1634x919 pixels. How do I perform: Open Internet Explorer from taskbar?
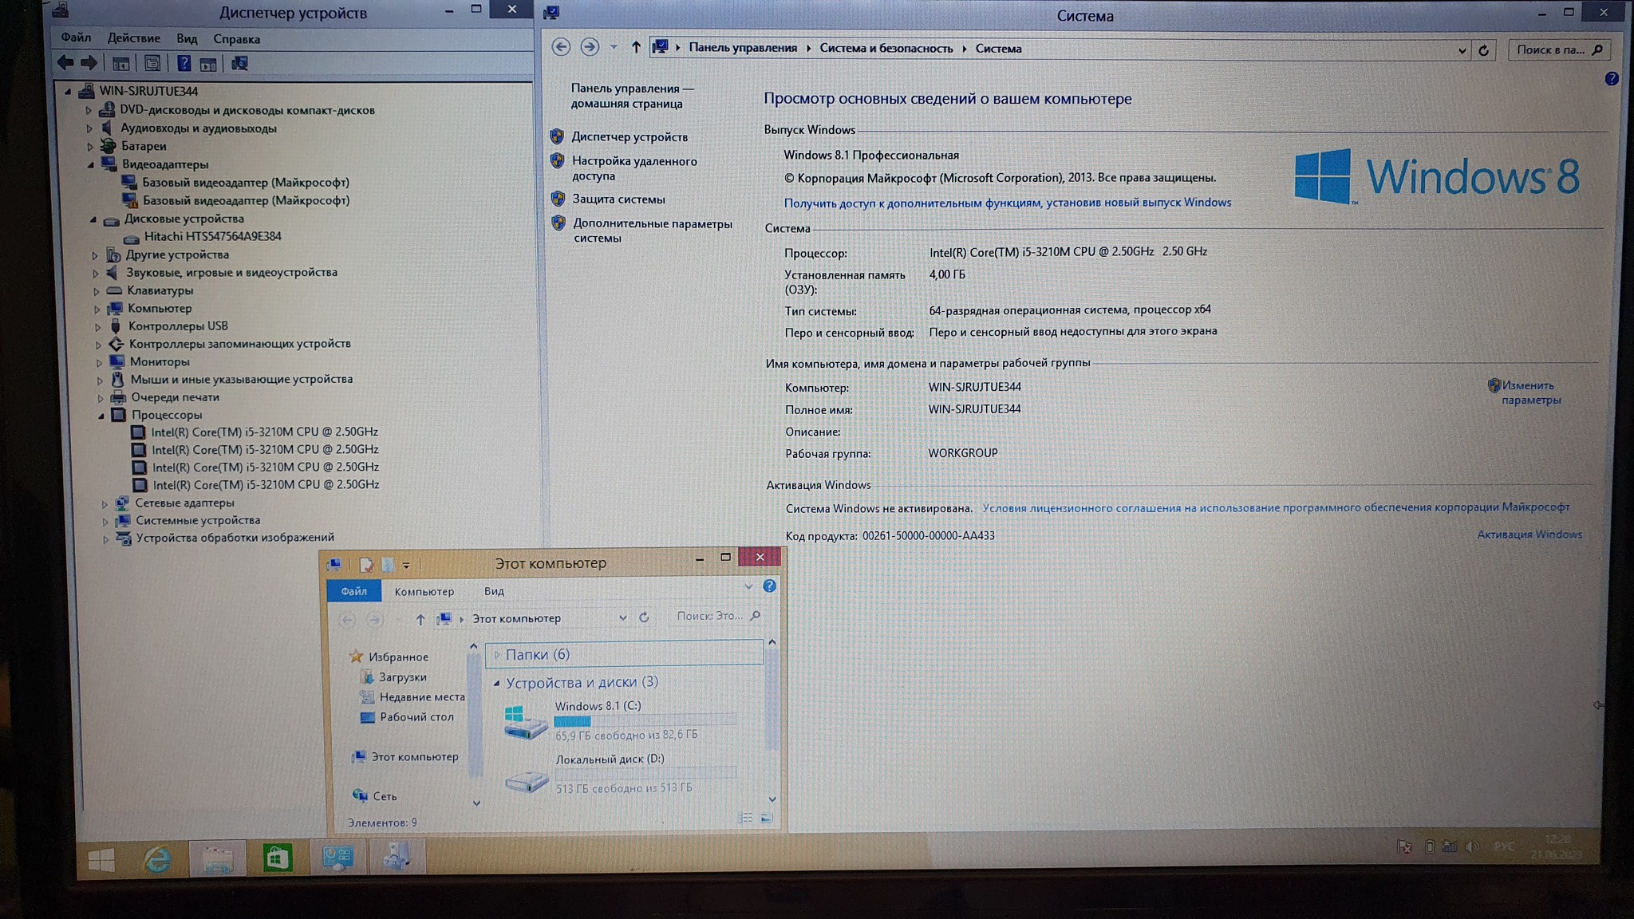point(157,859)
